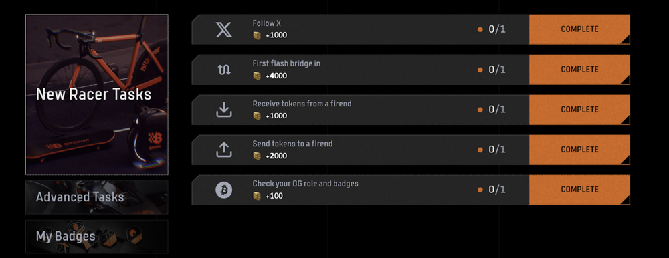Click the gold reward icon beside +4000
Screen dimensions: 669x258
coord(257,76)
